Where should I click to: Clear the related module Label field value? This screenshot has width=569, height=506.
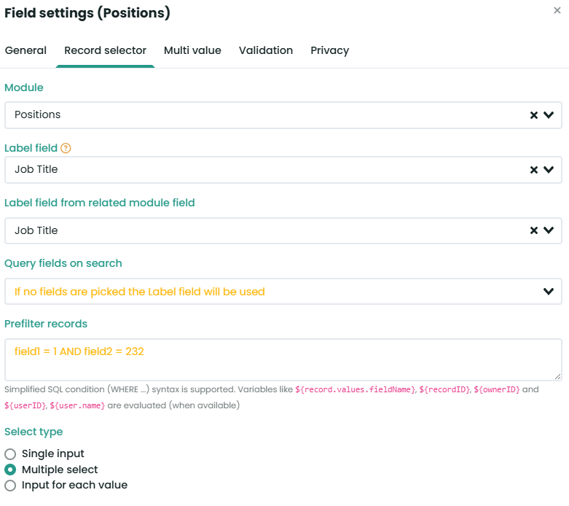(x=534, y=230)
